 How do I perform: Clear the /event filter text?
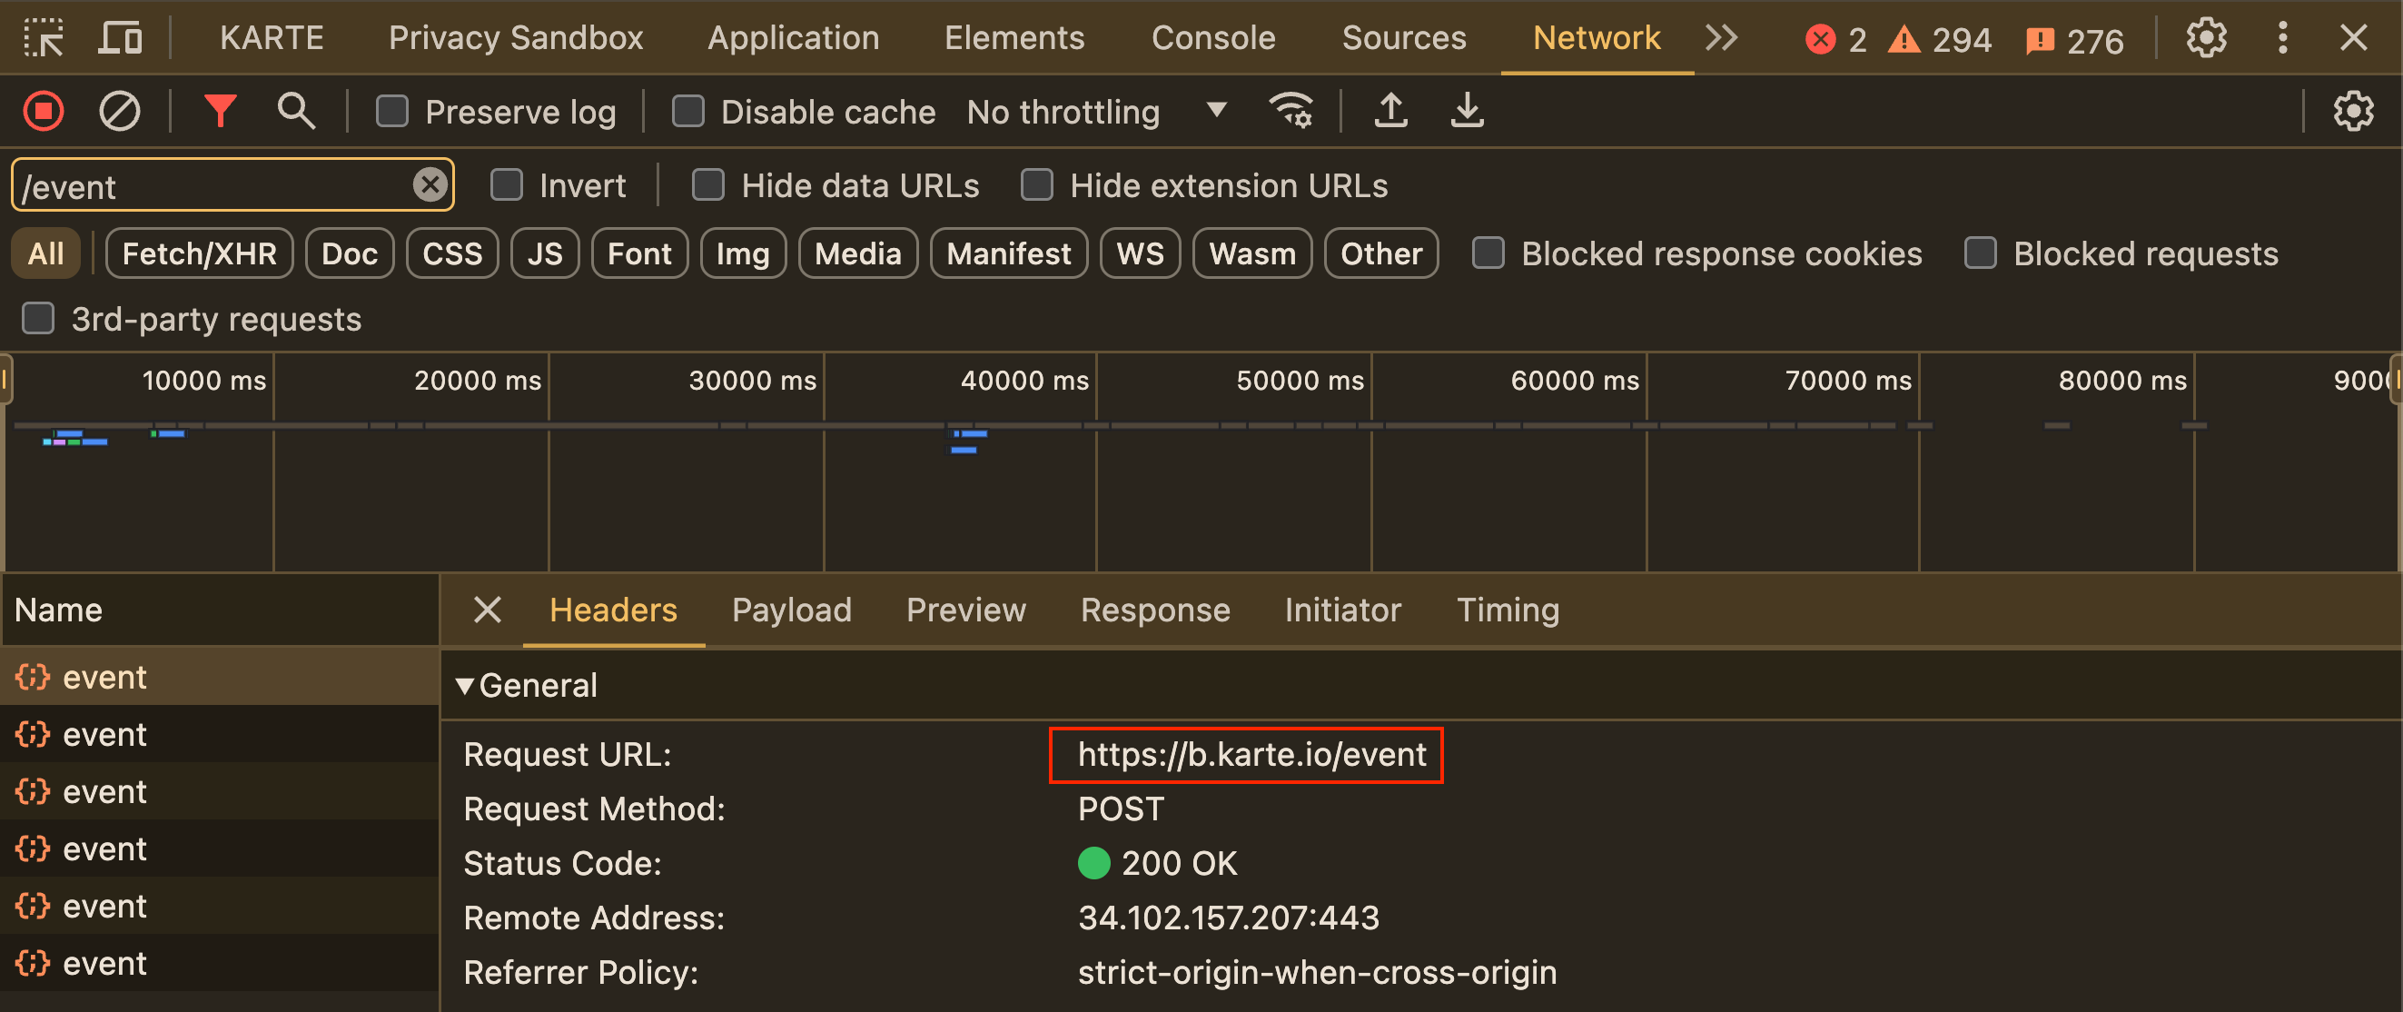coord(430,184)
